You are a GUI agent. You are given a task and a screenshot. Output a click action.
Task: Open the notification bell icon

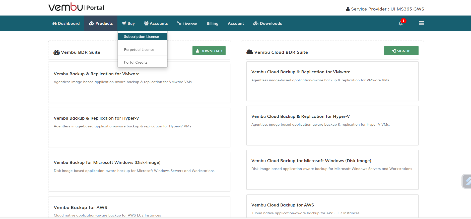click(x=400, y=24)
